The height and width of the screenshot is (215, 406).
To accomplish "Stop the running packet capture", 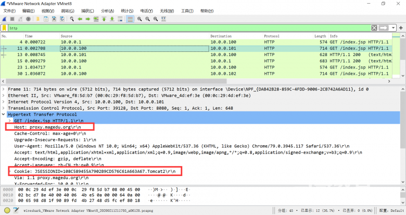I will (x=12, y=19).
